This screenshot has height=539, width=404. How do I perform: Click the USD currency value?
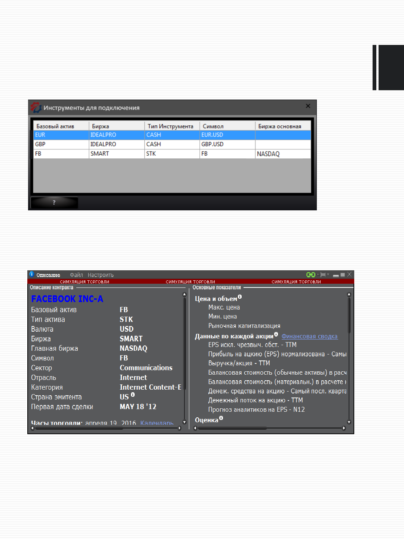pyautogui.click(x=127, y=329)
